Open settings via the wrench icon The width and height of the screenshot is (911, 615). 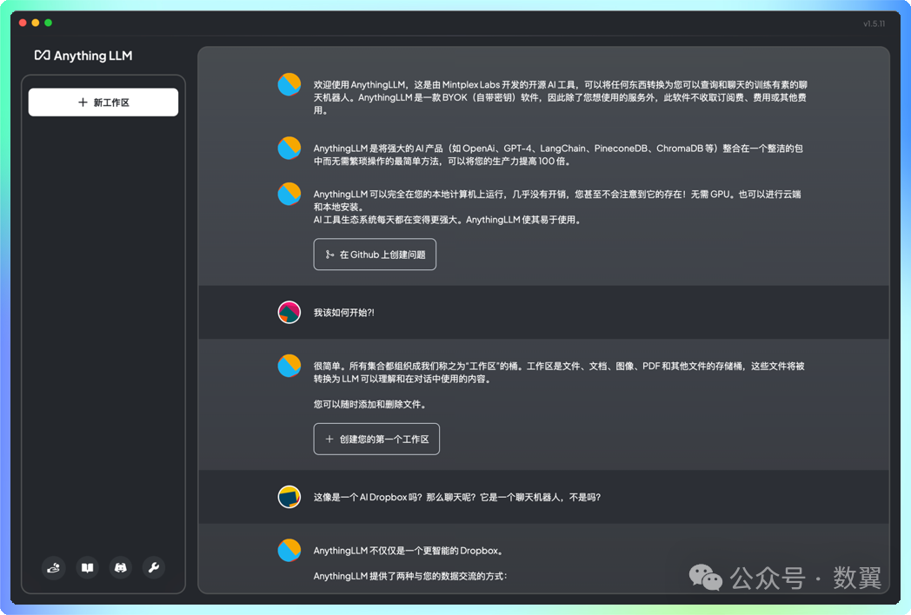click(154, 567)
